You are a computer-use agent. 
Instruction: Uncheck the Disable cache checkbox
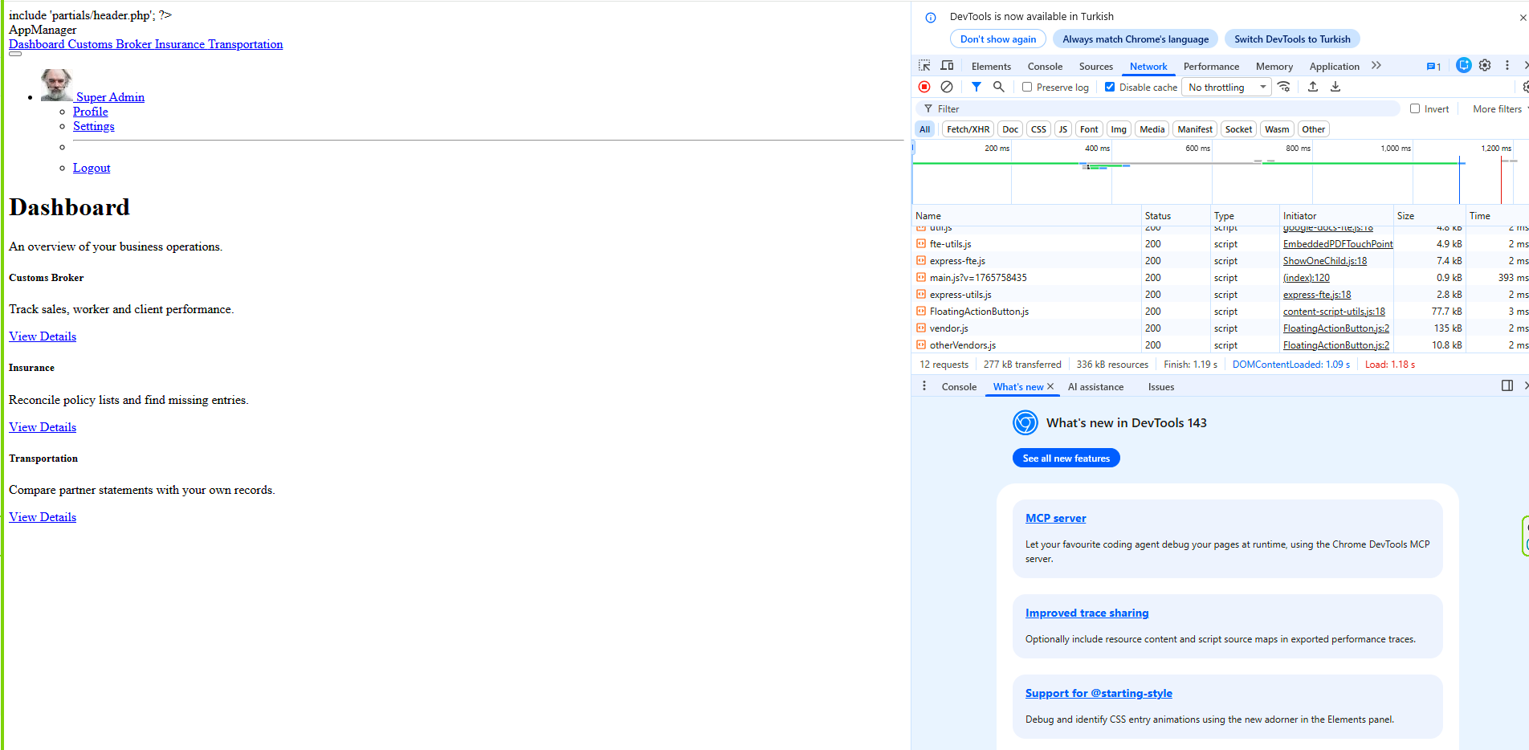click(x=1110, y=87)
